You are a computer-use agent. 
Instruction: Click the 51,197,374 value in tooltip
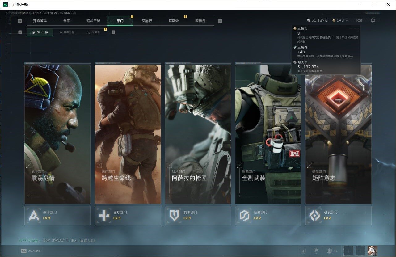(308, 67)
